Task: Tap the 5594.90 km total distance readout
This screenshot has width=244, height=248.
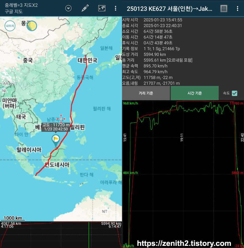Action: point(111,224)
